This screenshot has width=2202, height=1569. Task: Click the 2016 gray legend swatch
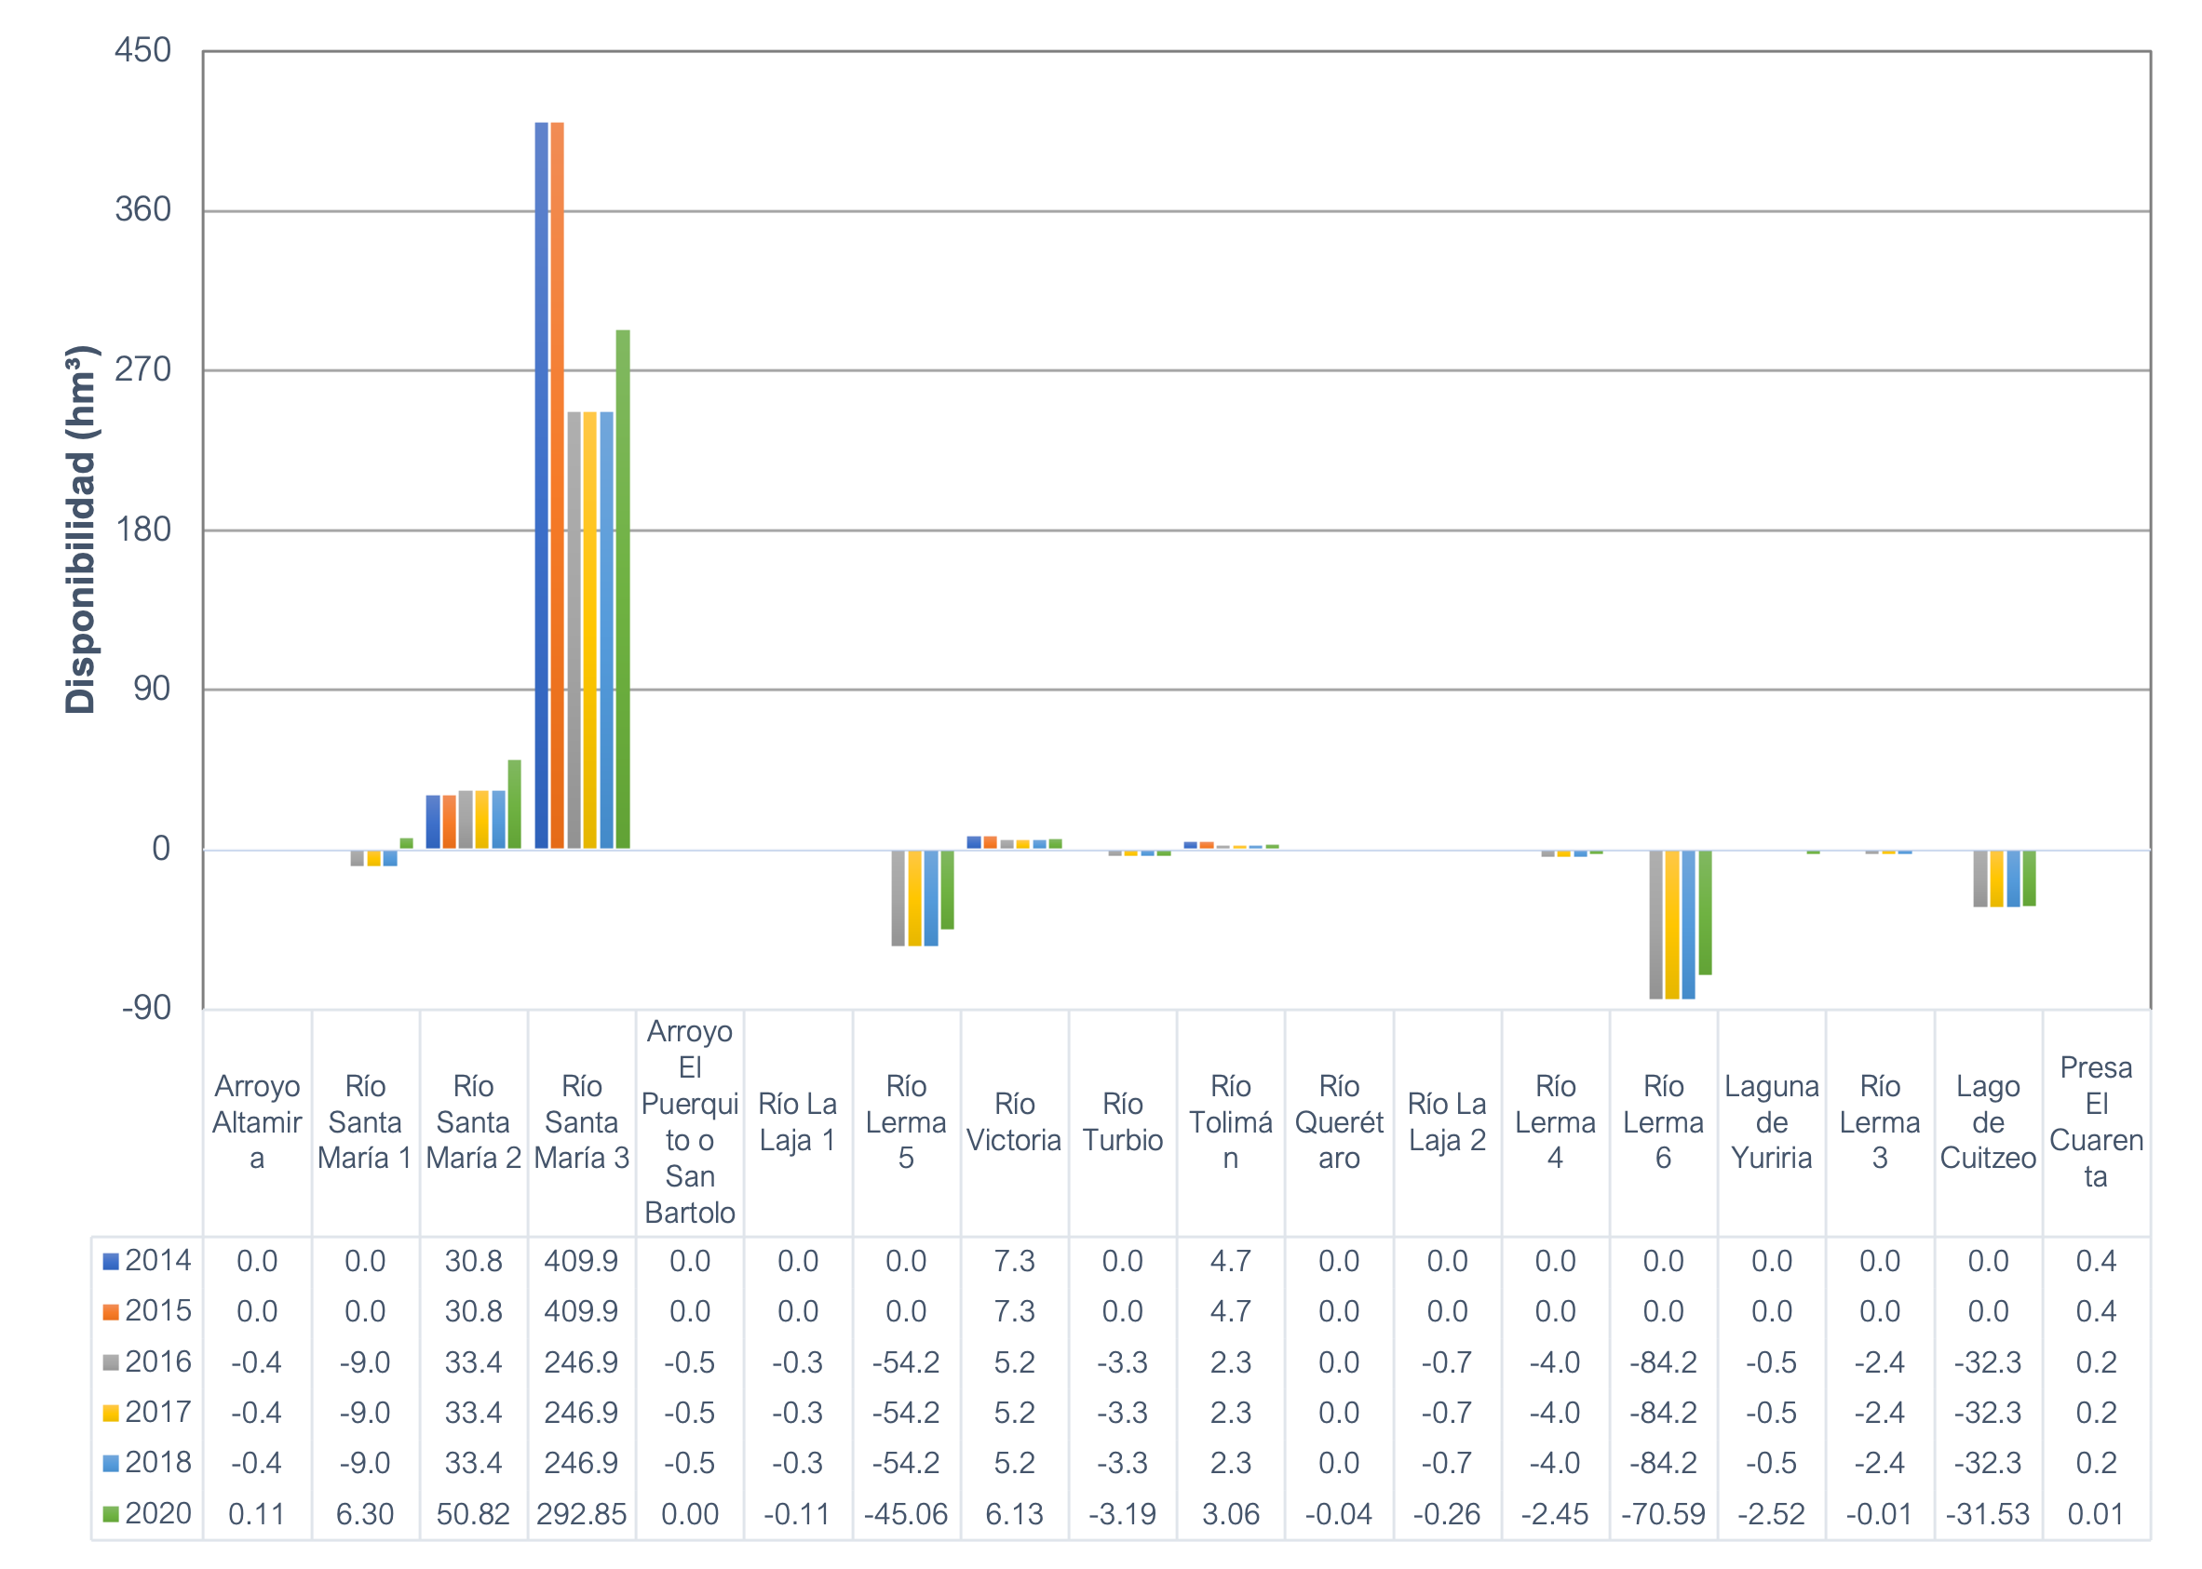[111, 1363]
